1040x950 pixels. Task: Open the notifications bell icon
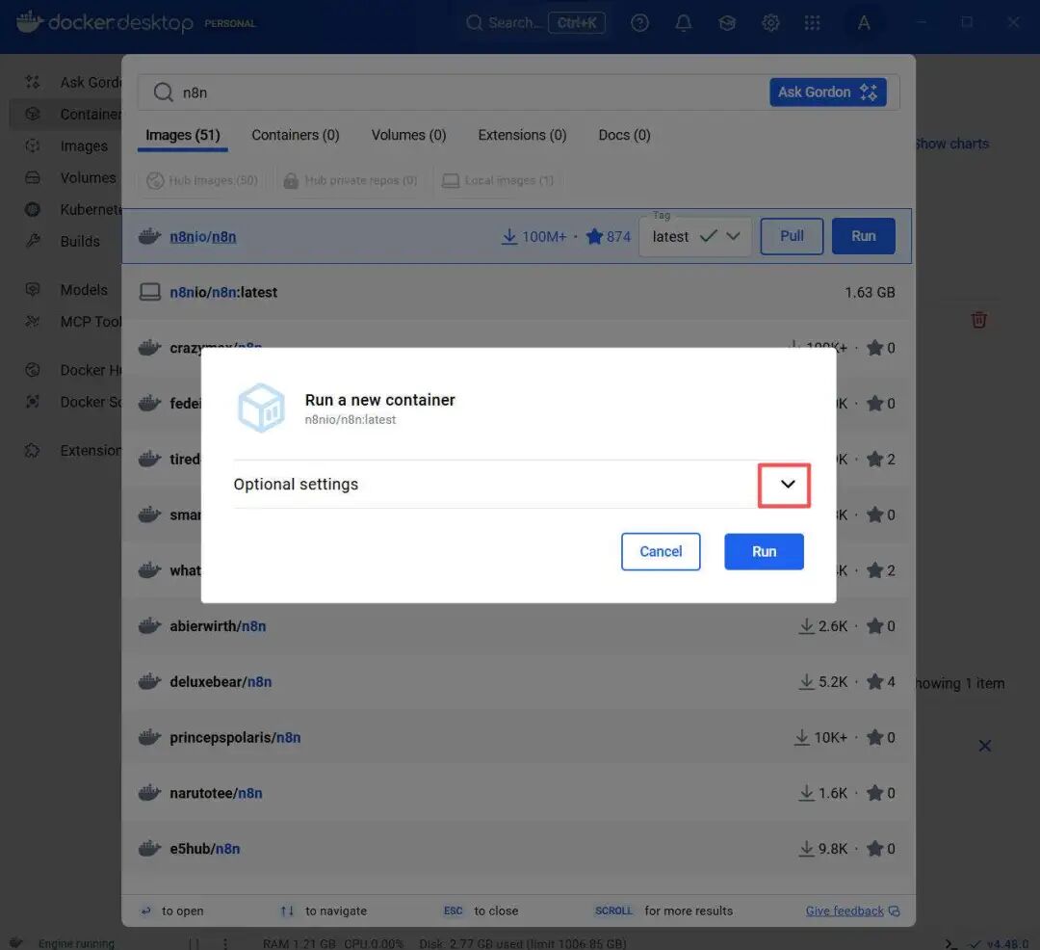tap(683, 23)
